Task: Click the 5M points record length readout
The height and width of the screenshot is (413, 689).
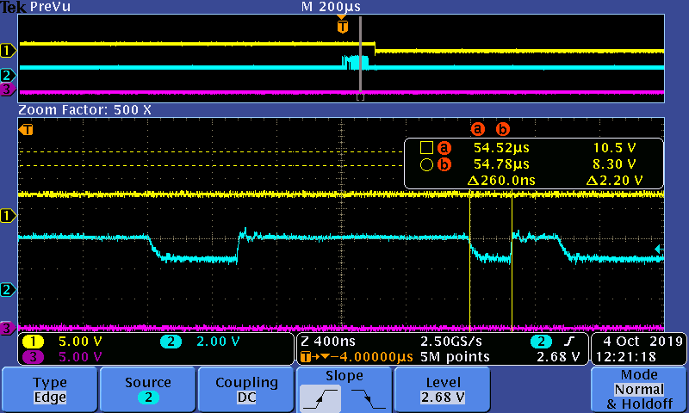Action: pos(455,357)
